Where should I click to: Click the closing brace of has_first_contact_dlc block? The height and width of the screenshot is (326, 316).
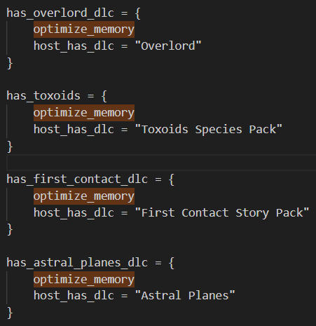10,230
